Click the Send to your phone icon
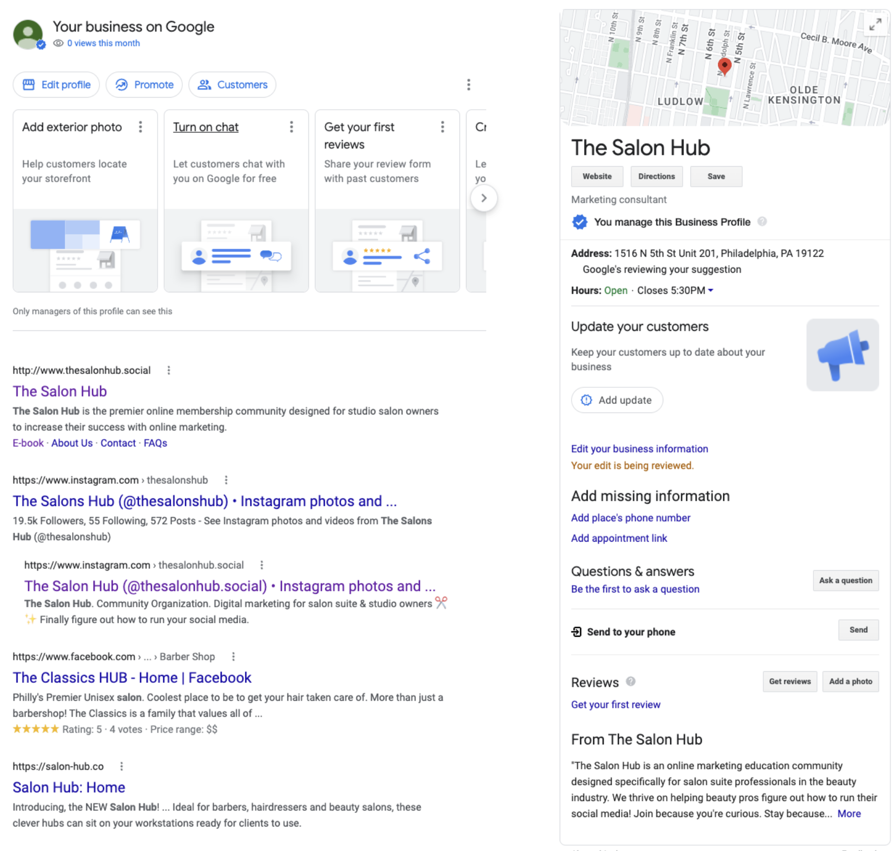This screenshot has height=851, width=896. pyautogui.click(x=577, y=632)
